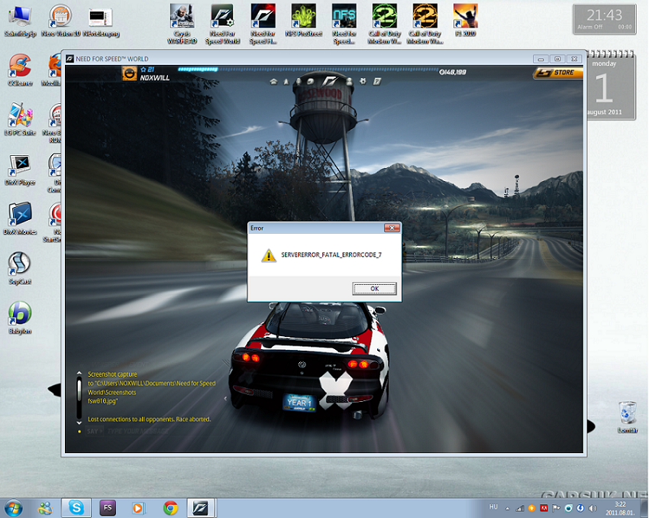Open the LG PC Suite desktop shortcut
The image size is (649, 518).
pos(21,119)
